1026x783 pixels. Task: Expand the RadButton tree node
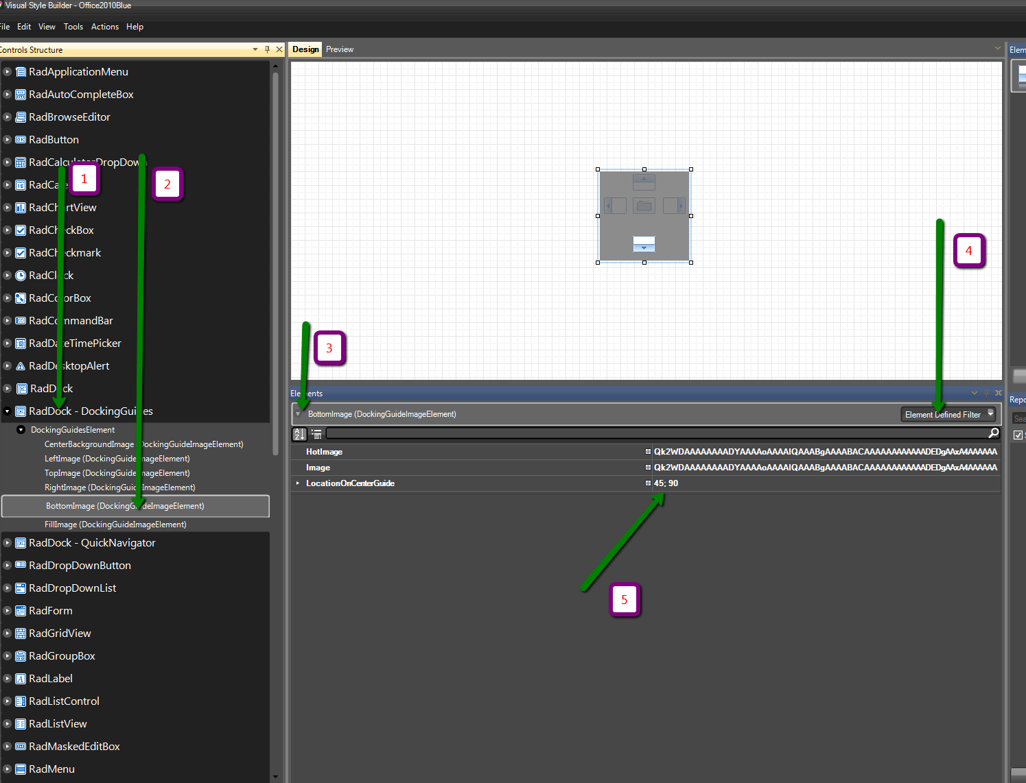(x=8, y=140)
